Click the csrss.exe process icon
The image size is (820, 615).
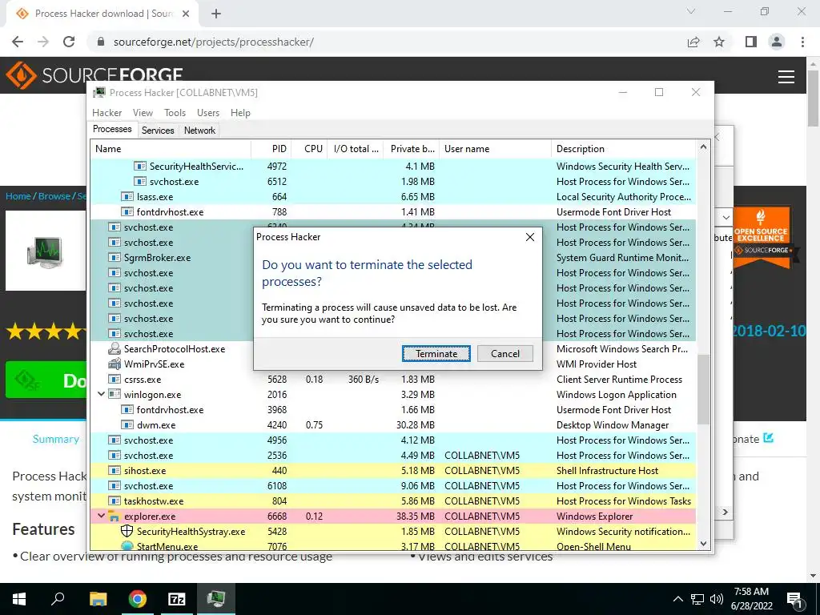[x=115, y=379]
